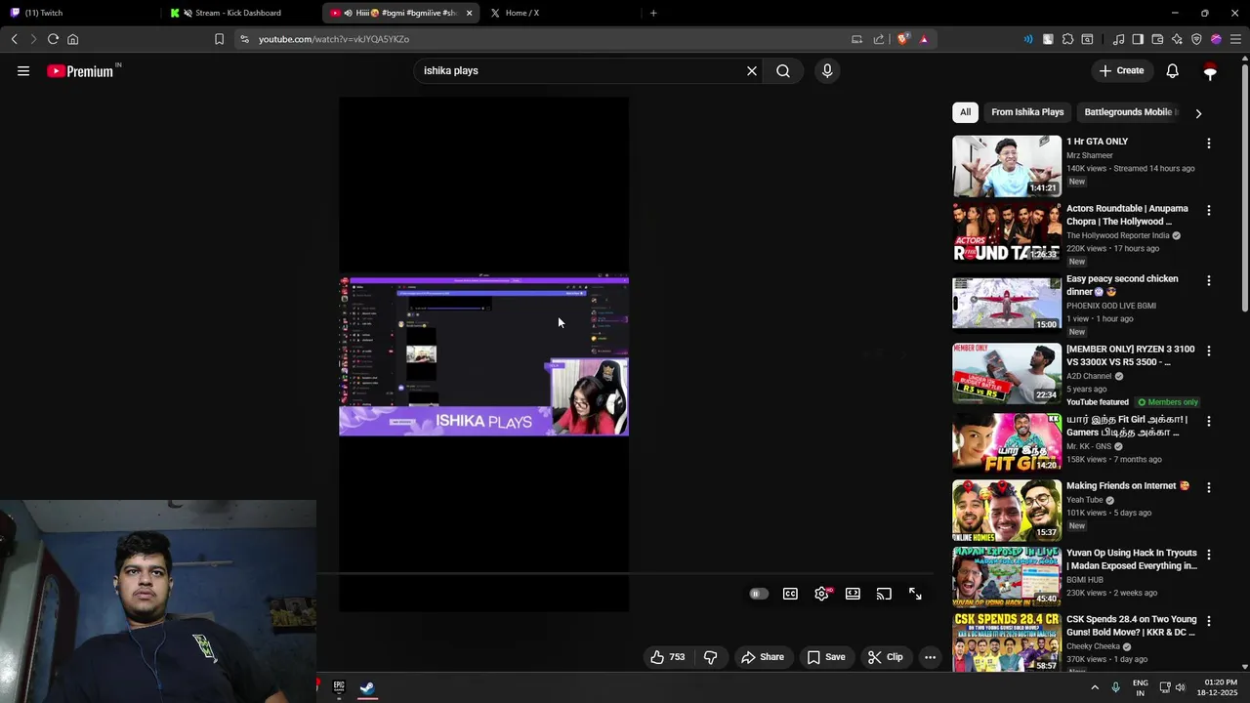Open options for Easy peacy chicken dinner
1250x703 pixels.
pos(1209,280)
